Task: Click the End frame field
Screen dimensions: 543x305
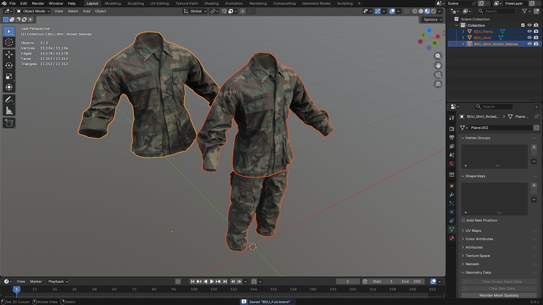Action: pos(411,281)
